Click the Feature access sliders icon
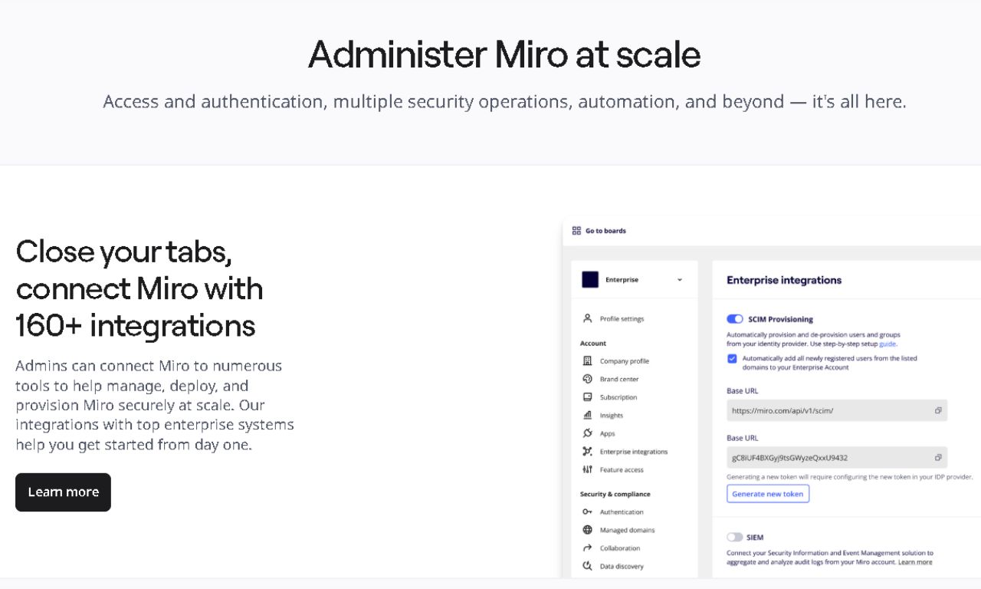981x589 pixels. point(587,469)
